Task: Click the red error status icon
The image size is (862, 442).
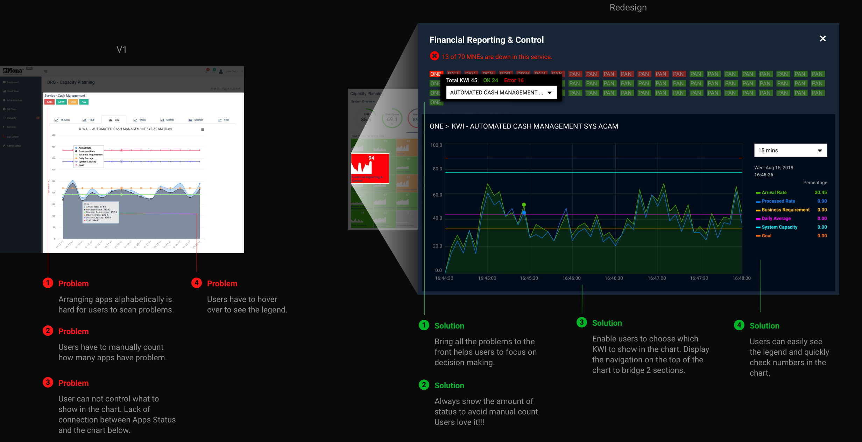Action: [x=434, y=56]
